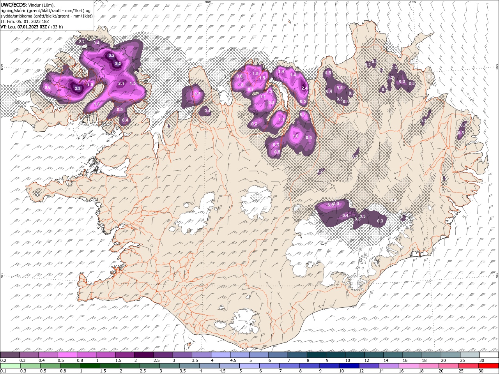The height and width of the screenshot is (374, 499).
Task: Click the violet swatch labeled 12 in lower legend
Action: click(368, 366)
